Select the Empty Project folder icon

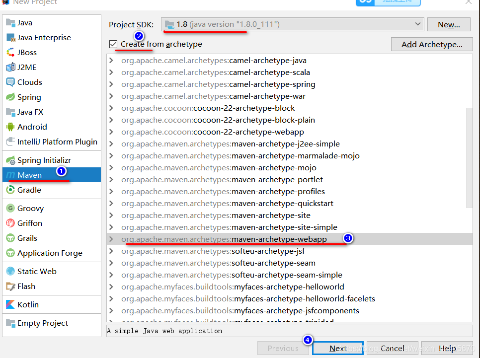click(x=10, y=323)
